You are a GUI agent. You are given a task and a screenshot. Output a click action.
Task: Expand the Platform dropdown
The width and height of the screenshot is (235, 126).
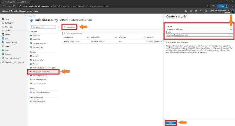pos(199,30)
